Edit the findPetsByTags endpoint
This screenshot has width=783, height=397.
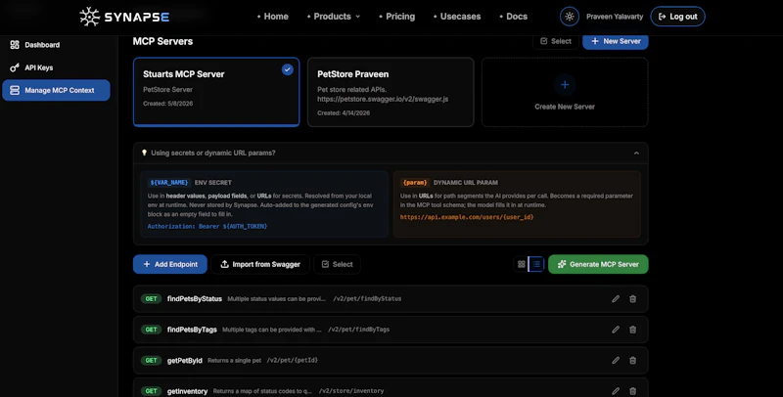click(616, 330)
